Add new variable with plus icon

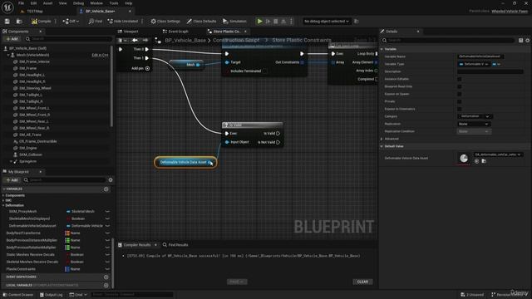coord(106,189)
